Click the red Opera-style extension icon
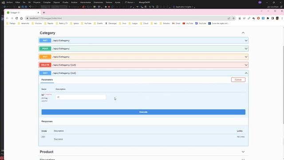This screenshot has height=160, width=284. point(258,18)
